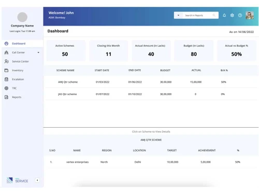Click the 5,00,000 achievement value
Viewport: 259px width, 194px height.
tap(206, 162)
